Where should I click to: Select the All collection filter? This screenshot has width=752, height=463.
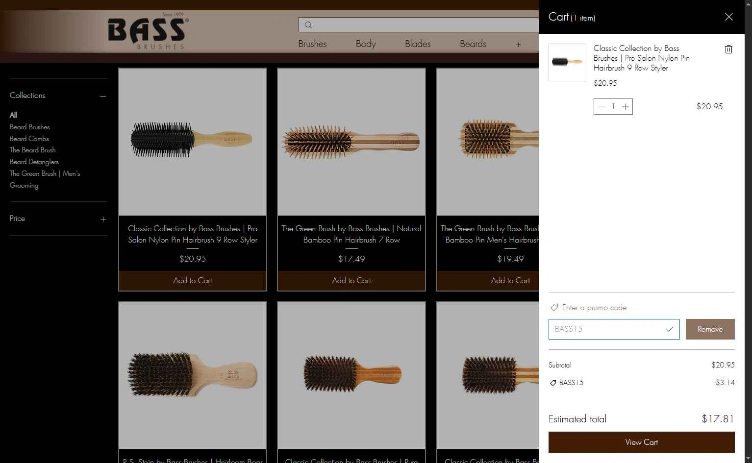(13, 115)
